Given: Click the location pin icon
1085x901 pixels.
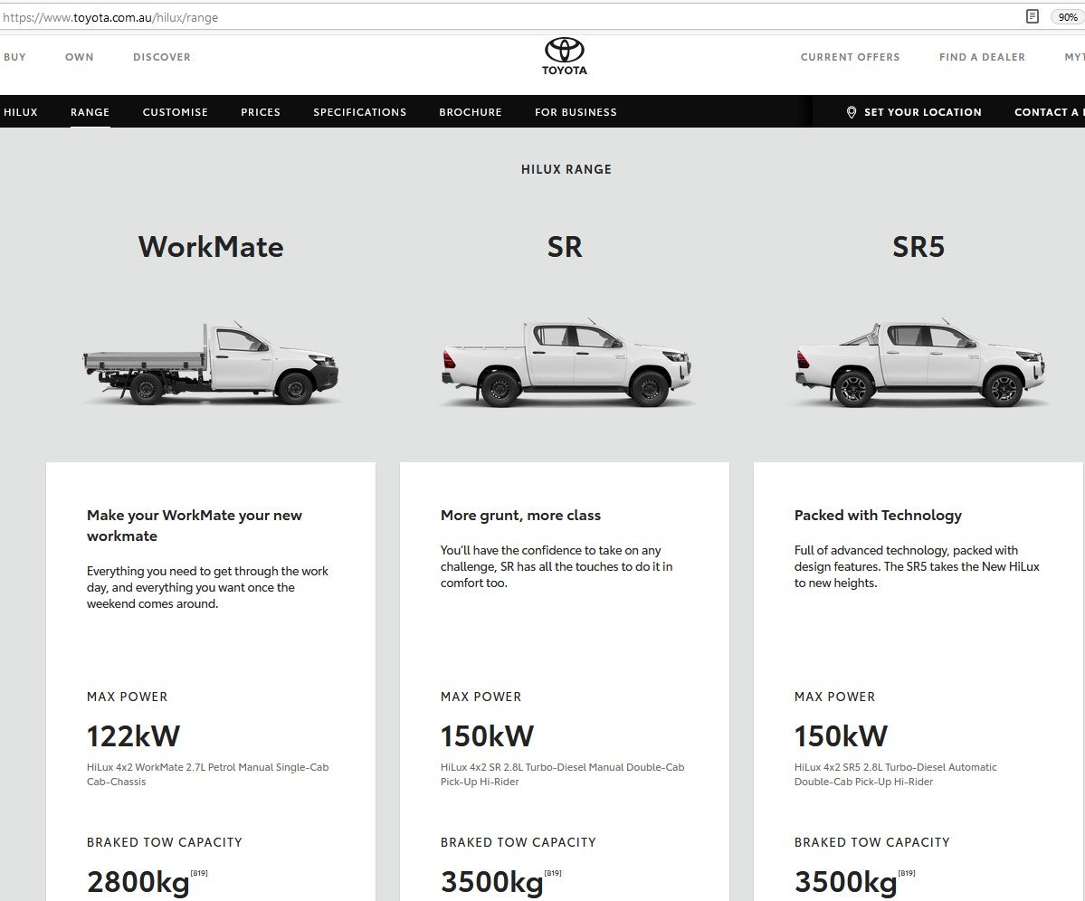Looking at the screenshot, I should coord(852,112).
